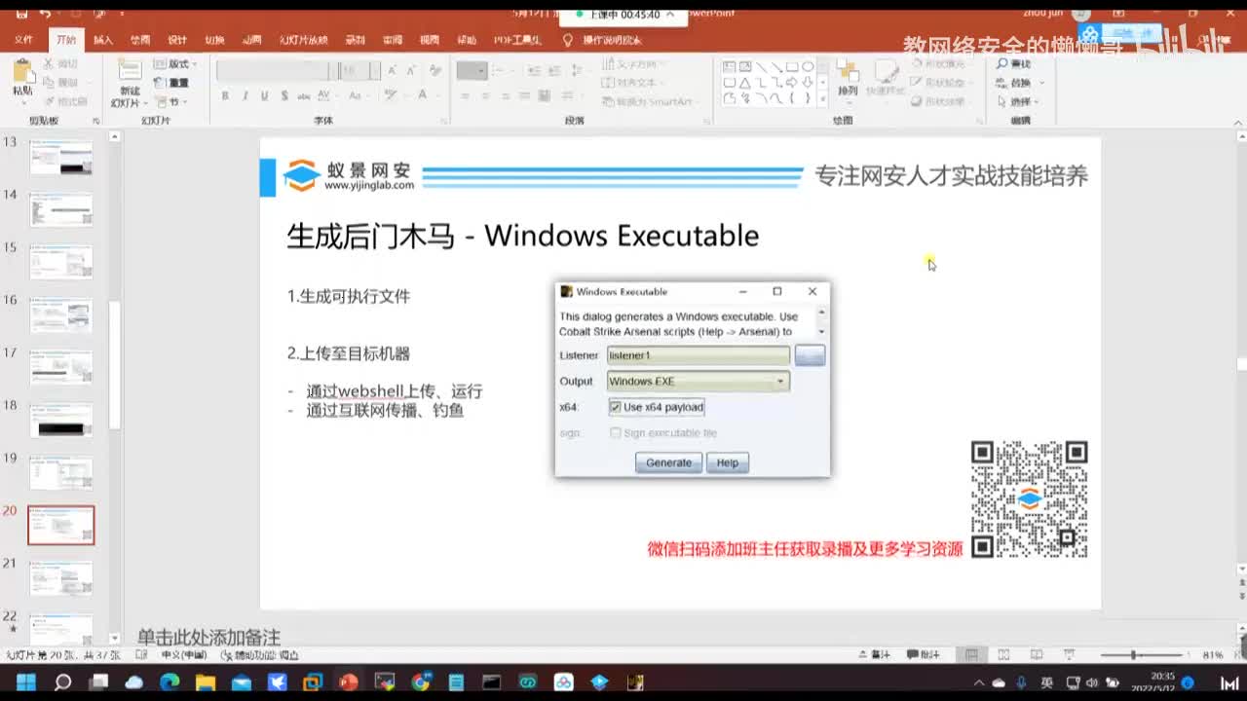This screenshot has width=1247, height=701.
Task: Select slide 13 thumbnail
Action: pos(61,157)
